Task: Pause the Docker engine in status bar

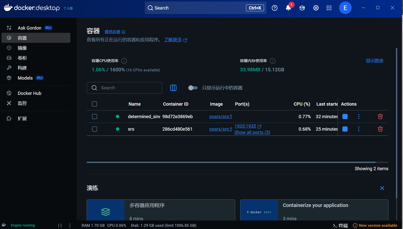Action: click(x=60, y=225)
